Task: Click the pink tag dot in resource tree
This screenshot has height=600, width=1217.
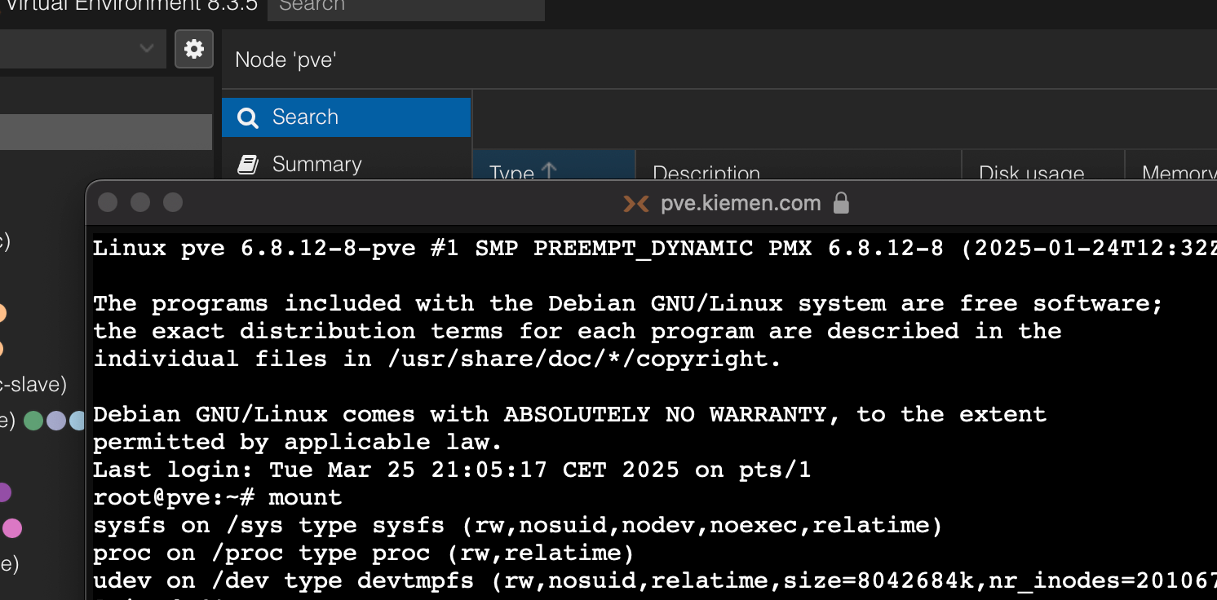Action: click(x=12, y=528)
